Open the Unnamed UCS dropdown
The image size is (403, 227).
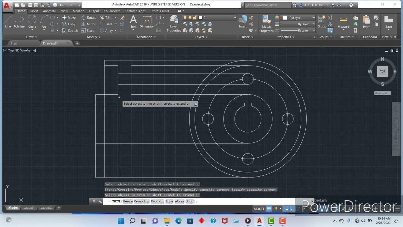[x=383, y=93]
